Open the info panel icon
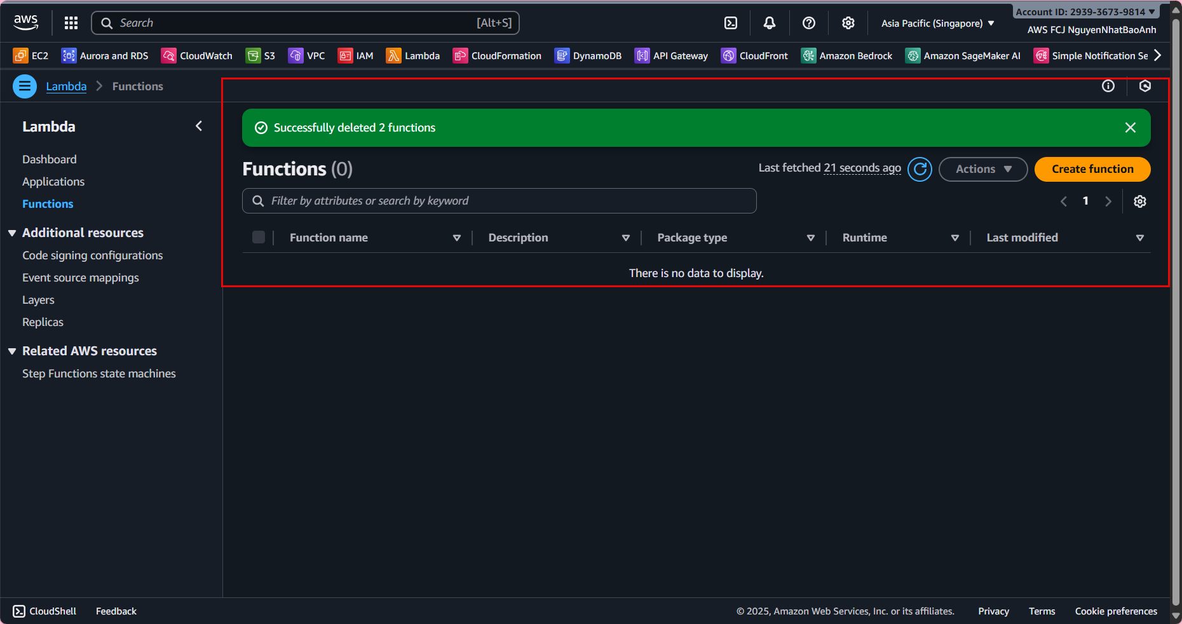The width and height of the screenshot is (1182, 624). tap(1108, 86)
